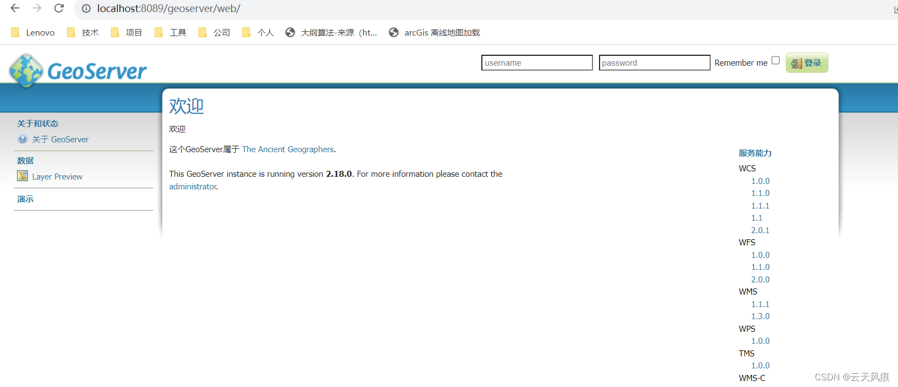Viewport: 898px width, 387px height.
Task: Open the 工具 bookmark folder
Action: [170, 33]
